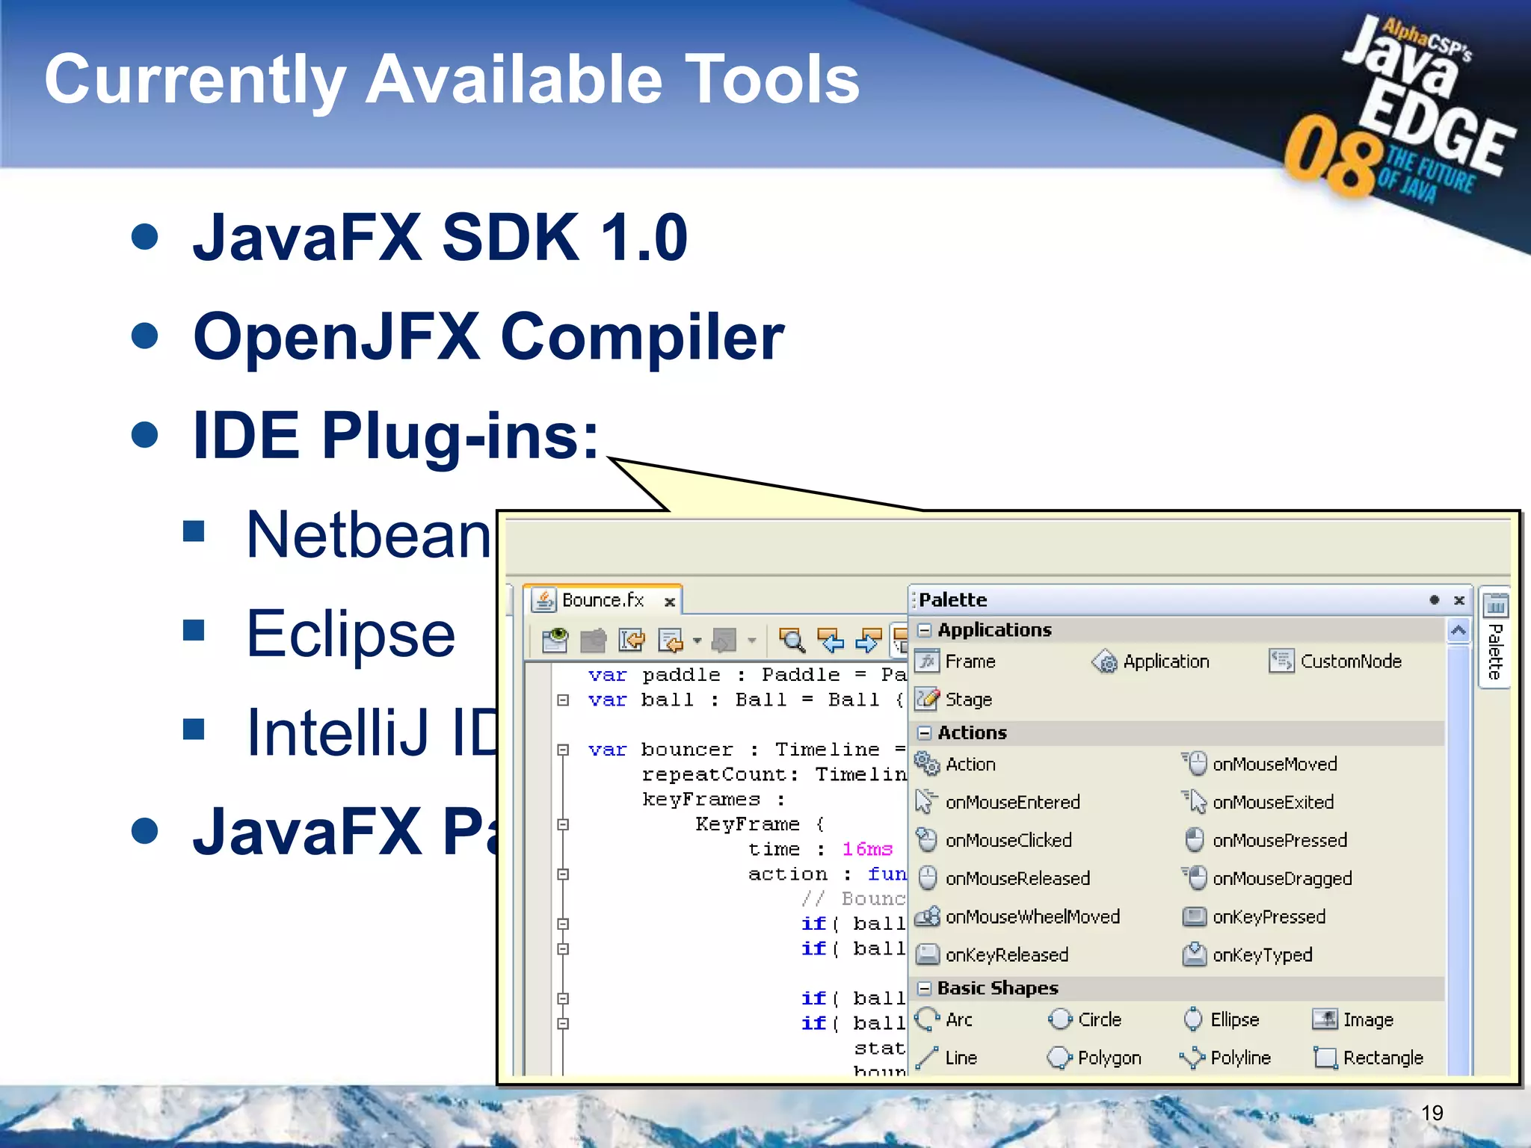The width and height of the screenshot is (1531, 1148).
Task: Collapse the Basic Shapes palette section
Action: coord(924,988)
